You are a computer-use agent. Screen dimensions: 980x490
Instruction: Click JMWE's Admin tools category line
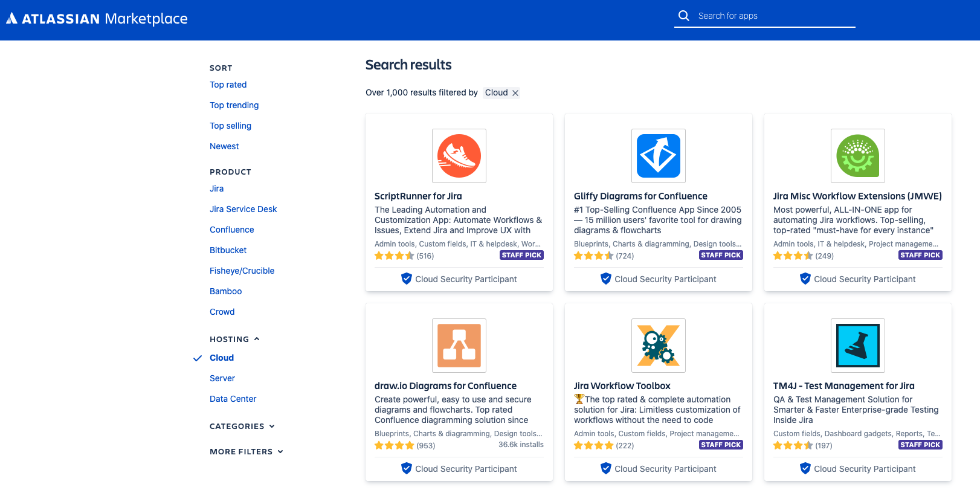[856, 244]
